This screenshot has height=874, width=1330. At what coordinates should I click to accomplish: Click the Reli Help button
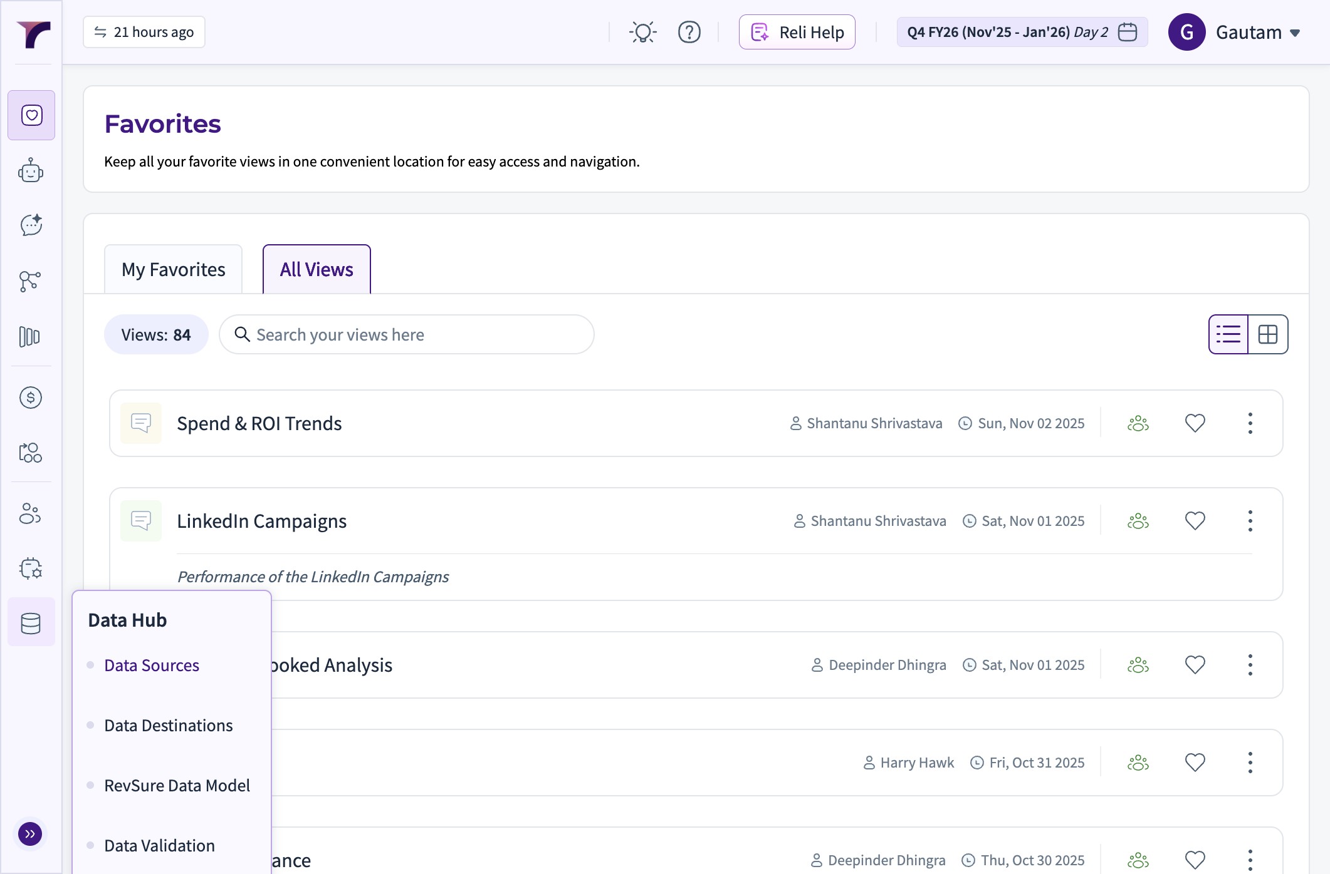tap(797, 32)
